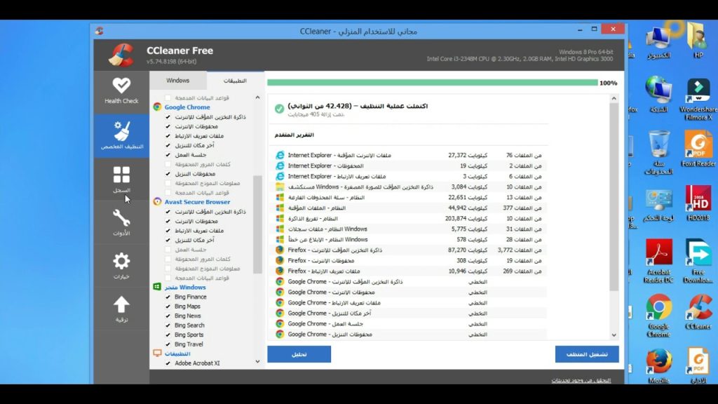This screenshot has width=718, height=404.
Task: Enable Avast Secure Browser Session checkbox
Action: tap(168, 249)
